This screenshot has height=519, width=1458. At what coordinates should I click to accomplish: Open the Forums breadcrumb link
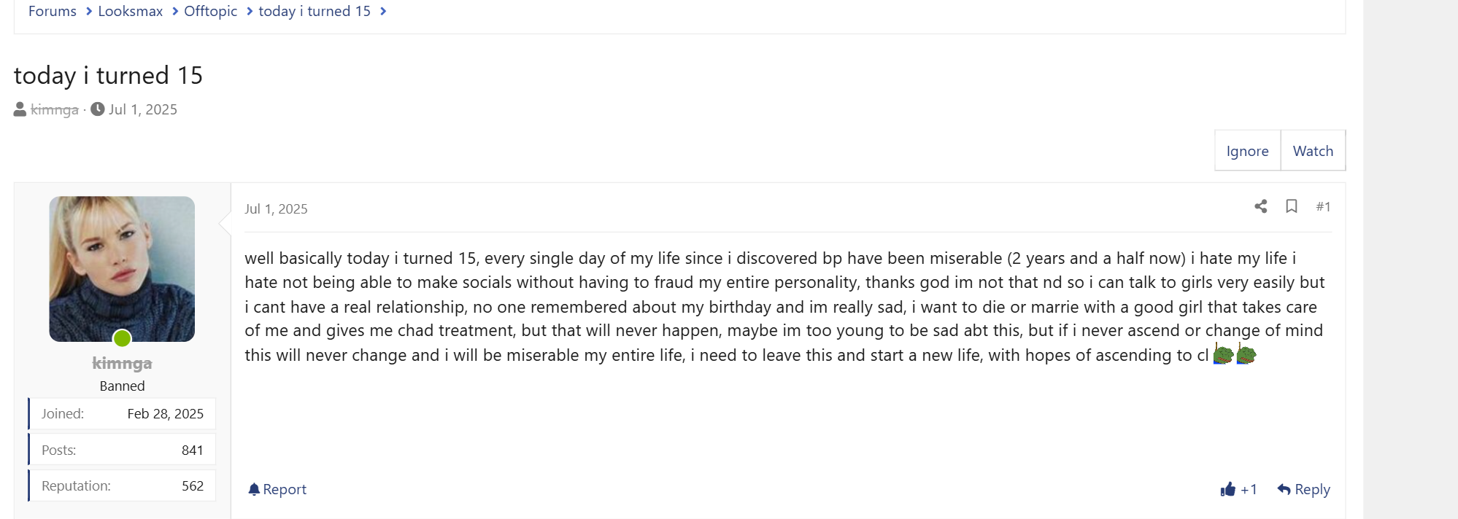(x=53, y=11)
